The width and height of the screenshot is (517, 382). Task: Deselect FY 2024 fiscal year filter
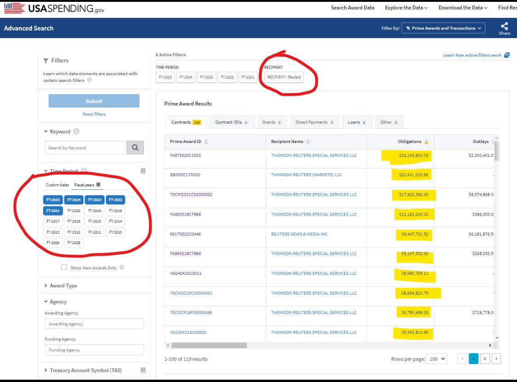pyautogui.click(x=74, y=200)
